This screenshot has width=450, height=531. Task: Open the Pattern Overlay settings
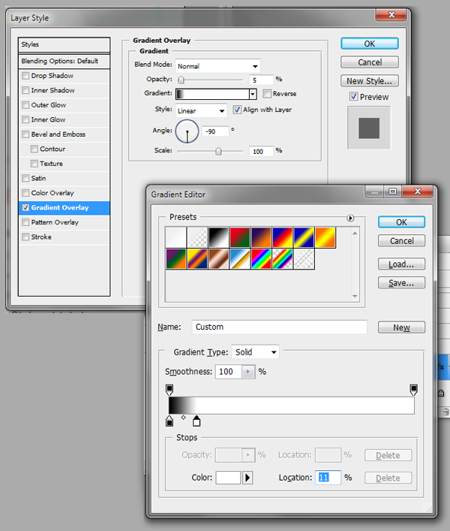coord(55,222)
